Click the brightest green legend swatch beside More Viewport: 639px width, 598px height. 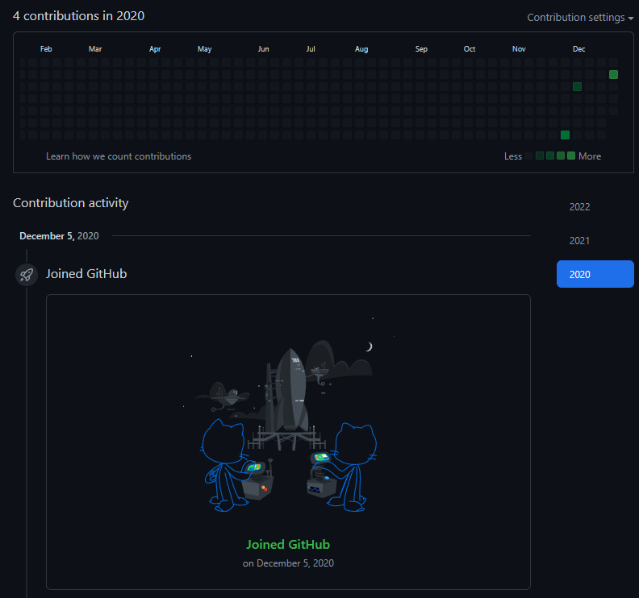point(571,156)
